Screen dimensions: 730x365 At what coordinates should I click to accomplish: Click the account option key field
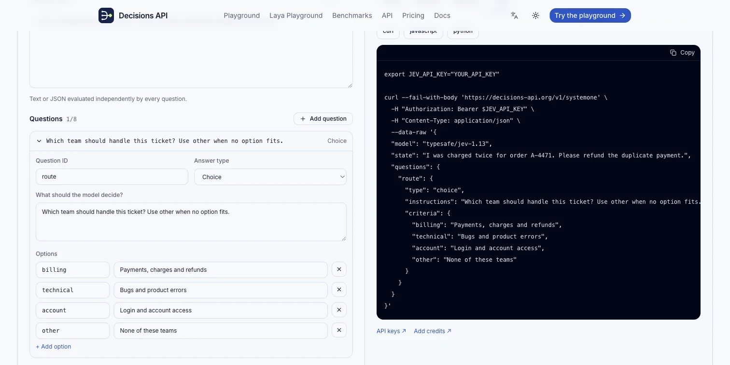73,310
